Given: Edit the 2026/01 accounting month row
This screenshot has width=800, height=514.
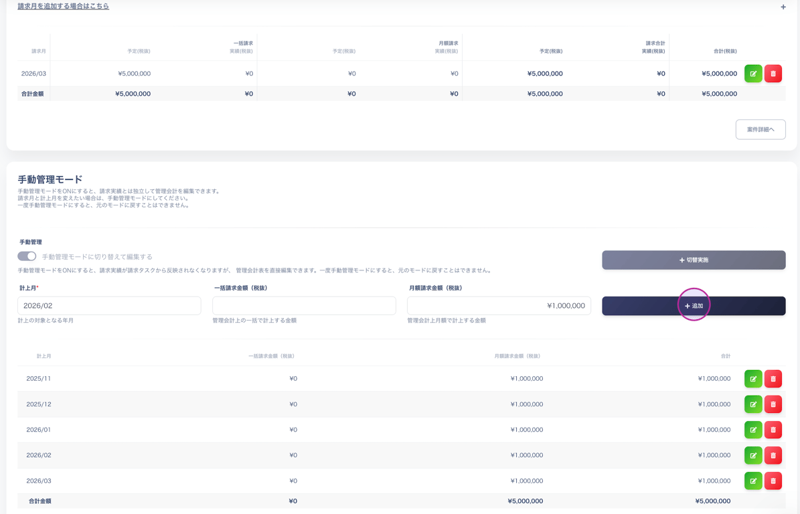Looking at the screenshot, I should click(753, 430).
